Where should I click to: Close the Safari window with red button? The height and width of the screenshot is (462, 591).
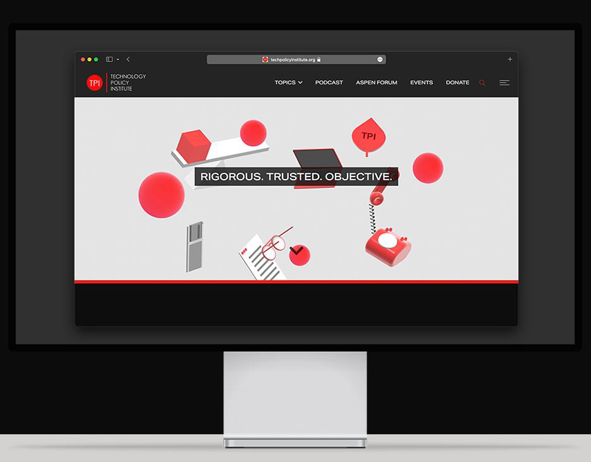[x=83, y=59]
